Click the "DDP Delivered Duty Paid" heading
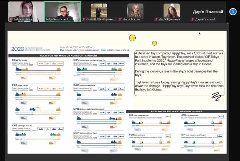The width and height of the screenshot is (240, 161). click(x=85, y=133)
